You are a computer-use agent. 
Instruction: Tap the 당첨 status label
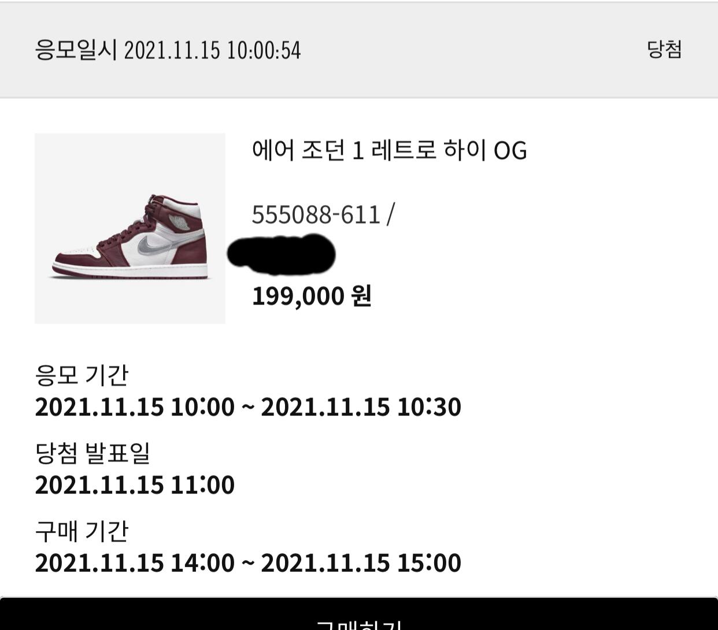(x=664, y=49)
